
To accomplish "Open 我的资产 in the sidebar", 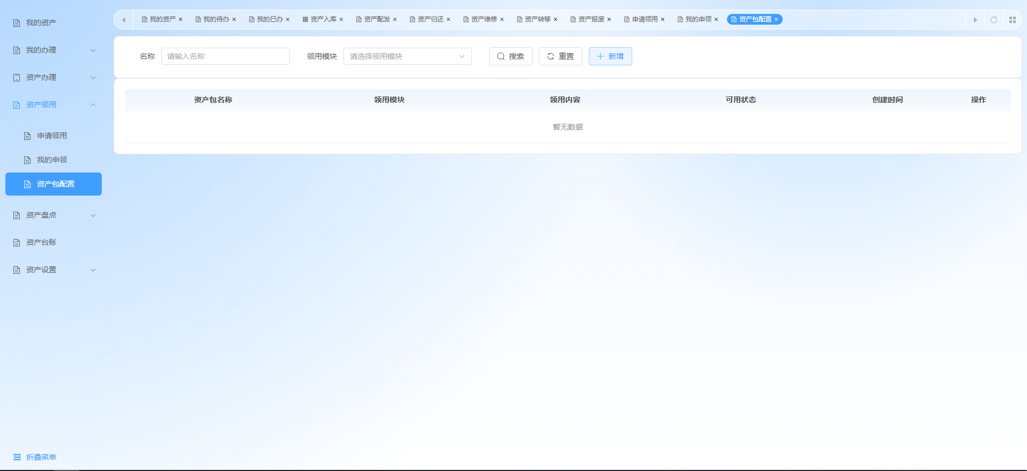I will click(54, 23).
